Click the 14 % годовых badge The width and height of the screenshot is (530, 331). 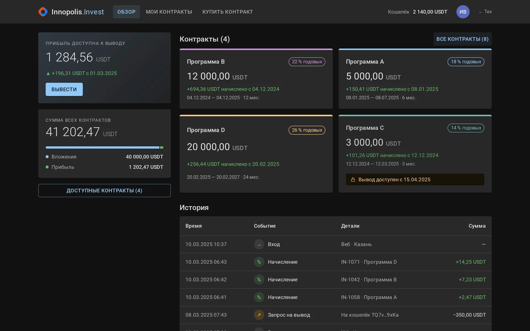pos(466,128)
